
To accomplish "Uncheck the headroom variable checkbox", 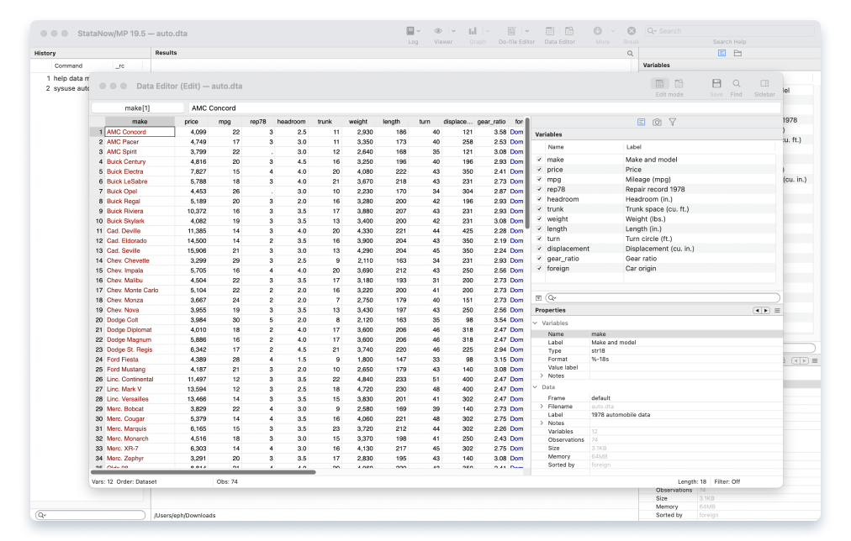I will (x=540, y=199).
